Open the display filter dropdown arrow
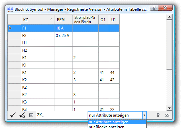The width and height of the screenshot is (181, 128). (144, 115)
